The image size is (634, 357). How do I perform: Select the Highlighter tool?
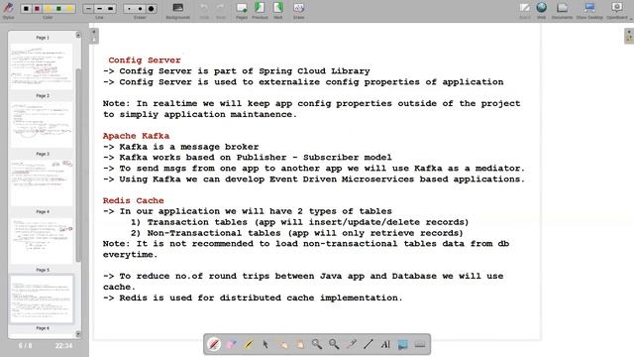[249, 344]
